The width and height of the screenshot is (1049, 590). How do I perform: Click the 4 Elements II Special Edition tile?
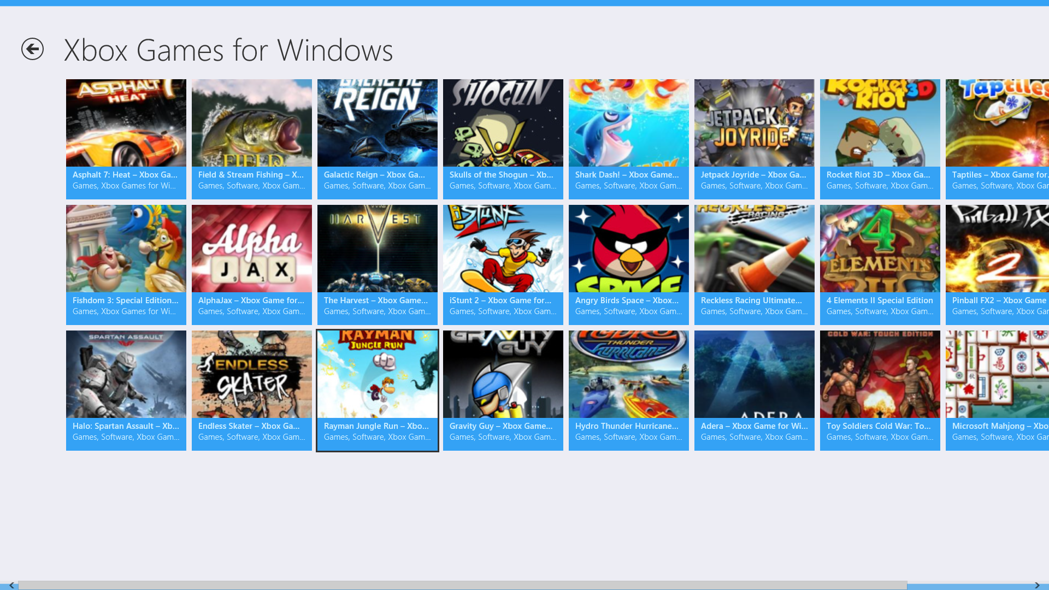click(x=880, y=264)
